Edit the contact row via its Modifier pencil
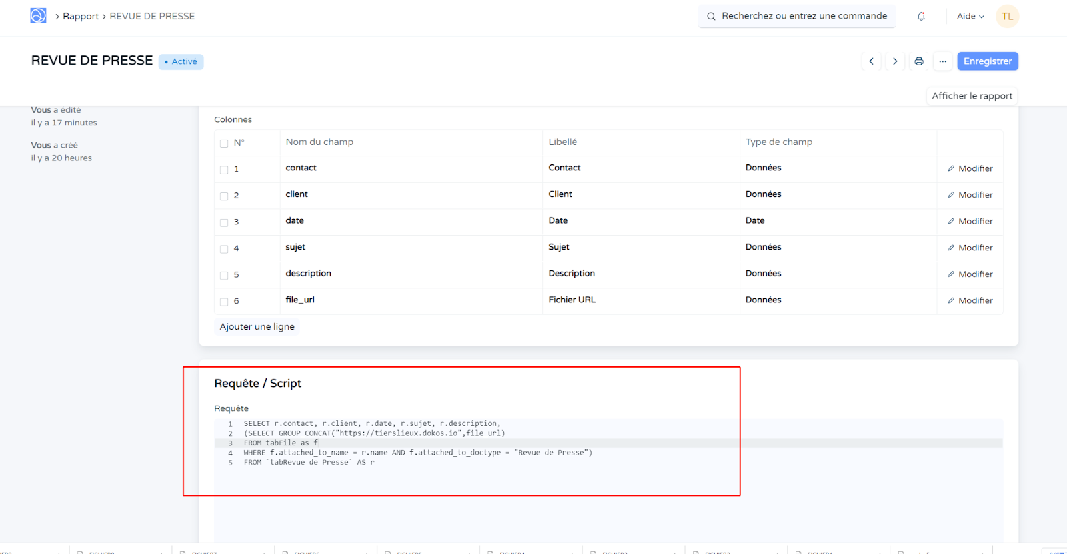This screenshot has width=1067, height=554. pyautogui.click(x=970, y=169)
